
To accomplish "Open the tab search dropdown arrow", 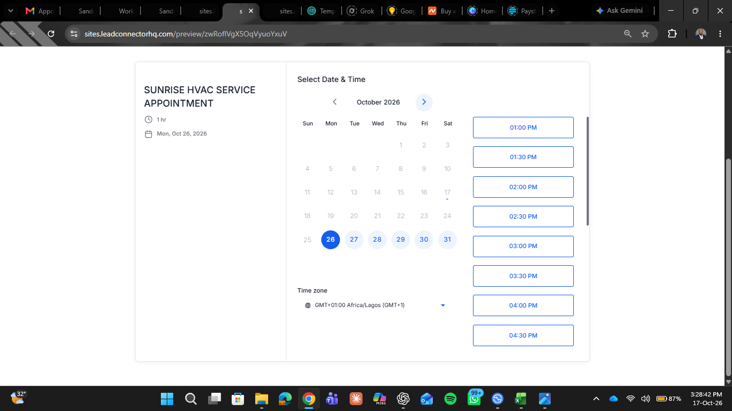I will click(10, 11).
